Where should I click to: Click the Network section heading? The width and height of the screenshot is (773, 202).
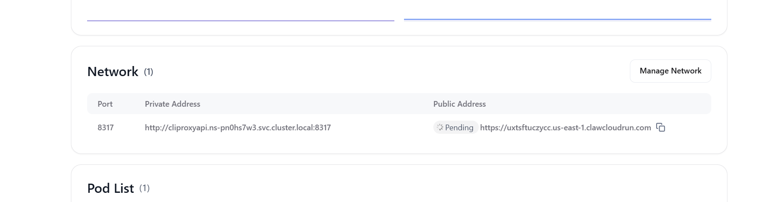pyautogui.click(x=112, y=72)
